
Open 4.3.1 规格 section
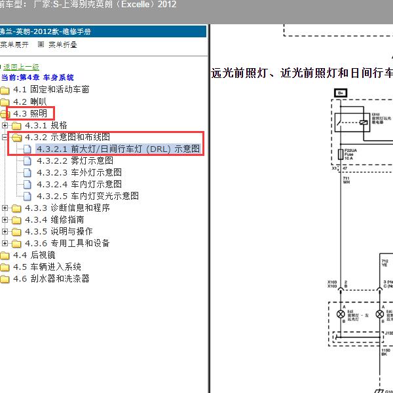(x=46, y=125)
